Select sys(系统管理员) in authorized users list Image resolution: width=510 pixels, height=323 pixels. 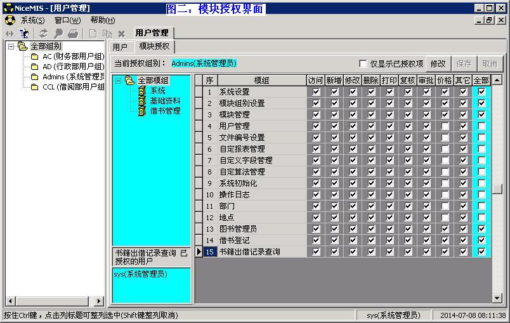pyautogui.click(x=141, y=274)
